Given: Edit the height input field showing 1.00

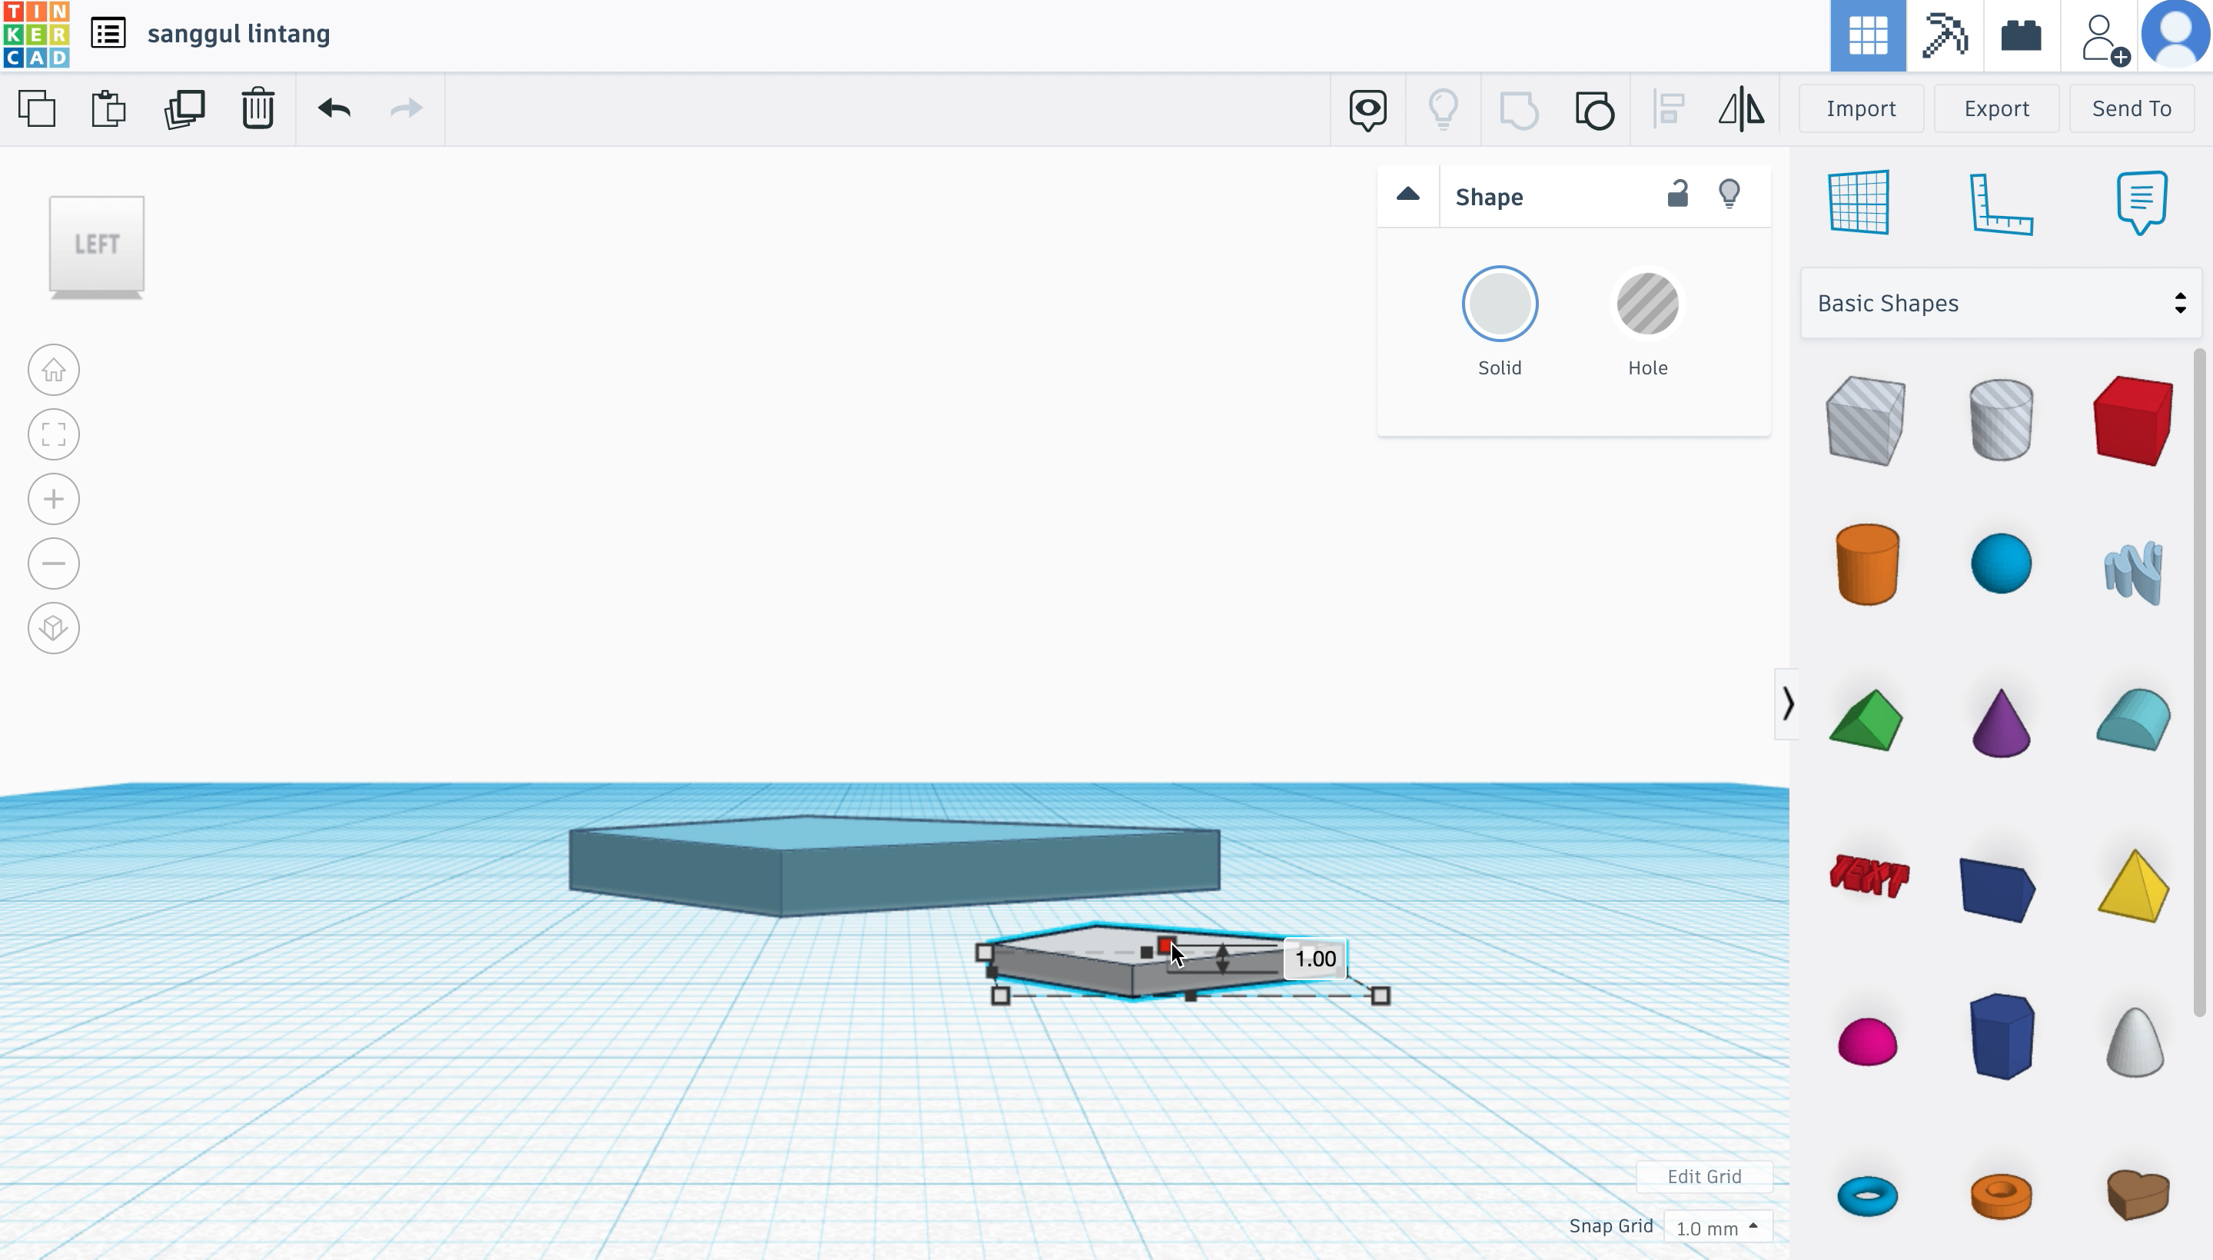Looking at the screenshot, I should 1314,958.
